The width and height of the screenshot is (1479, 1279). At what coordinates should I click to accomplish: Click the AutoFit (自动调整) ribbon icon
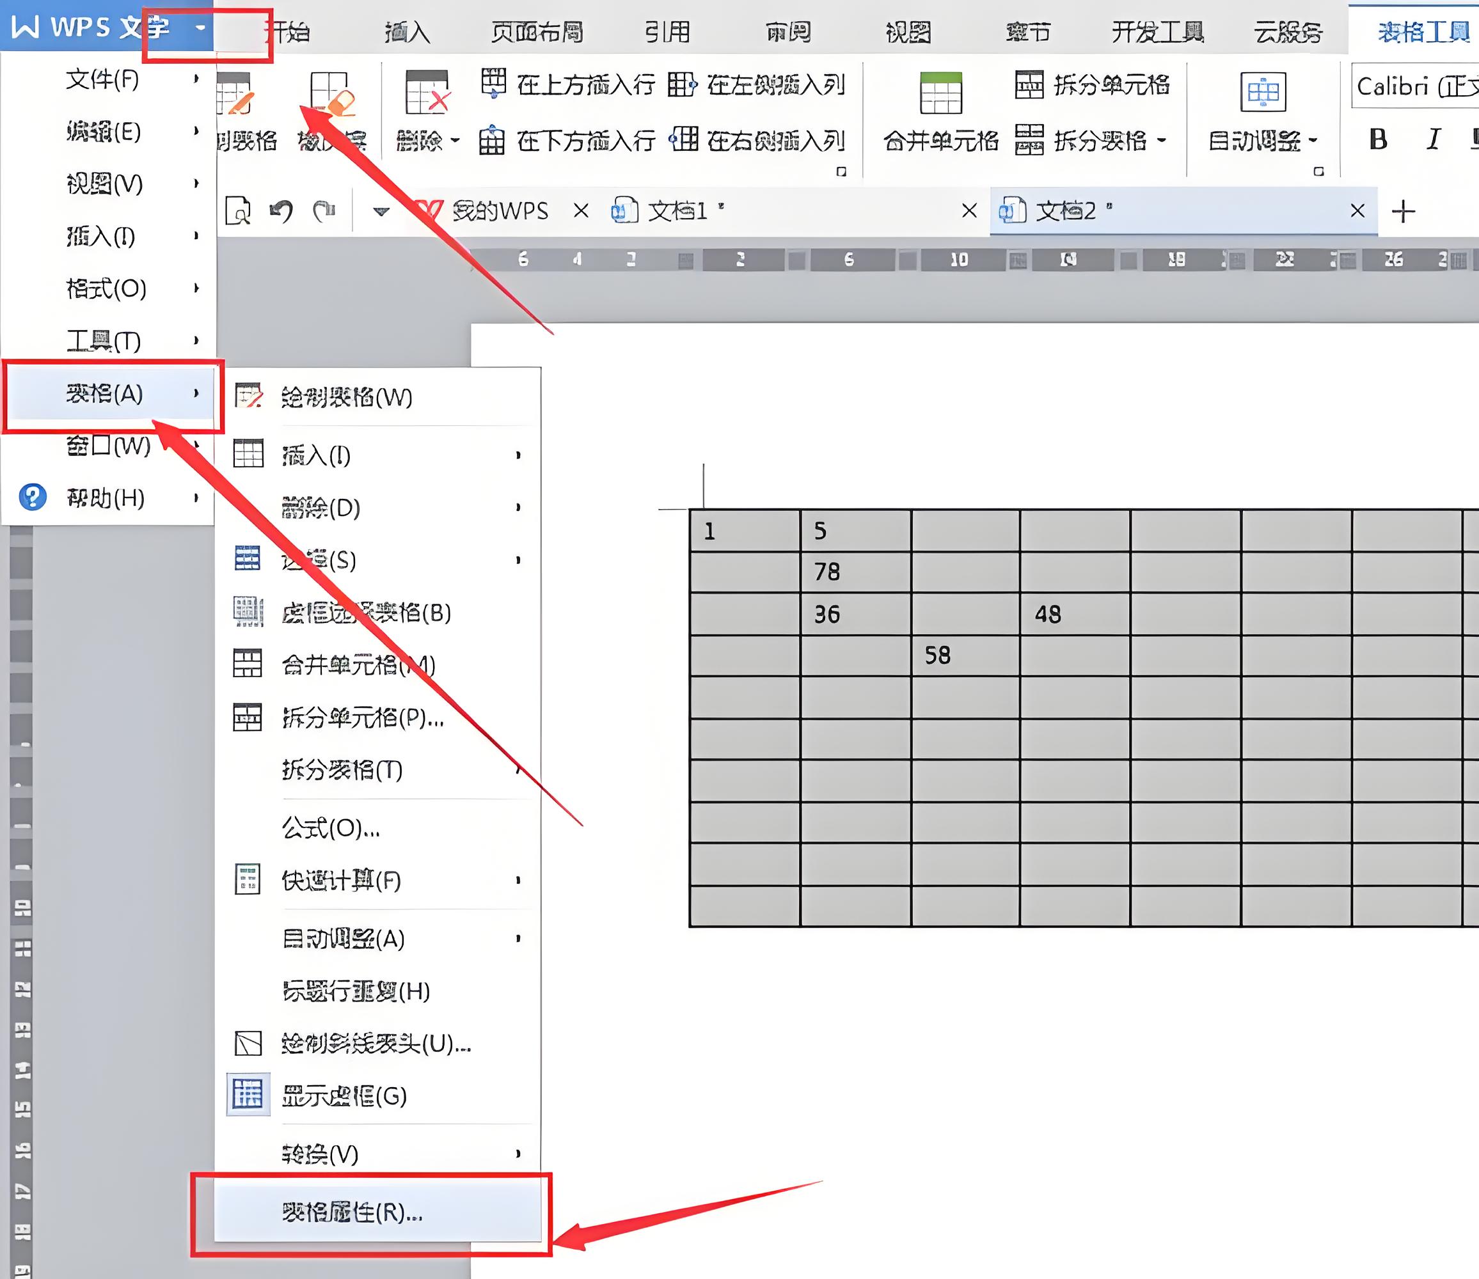(1262, 93)
